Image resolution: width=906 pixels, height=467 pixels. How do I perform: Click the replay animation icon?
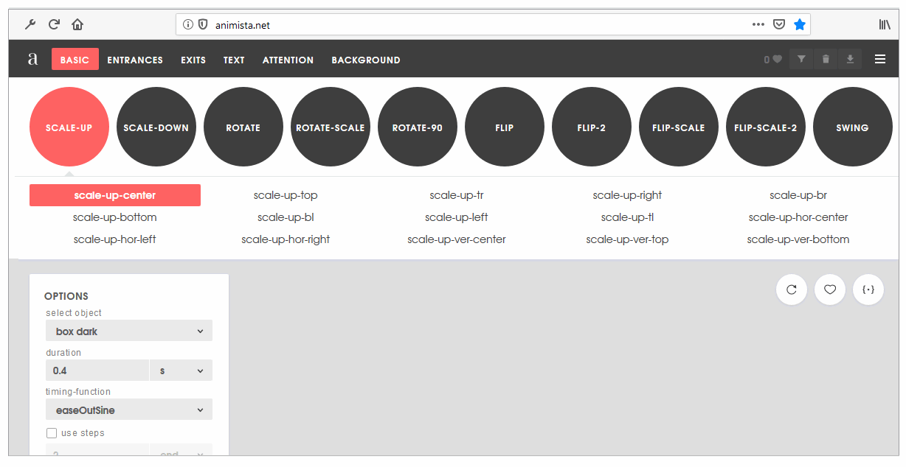tap(792, 289)
